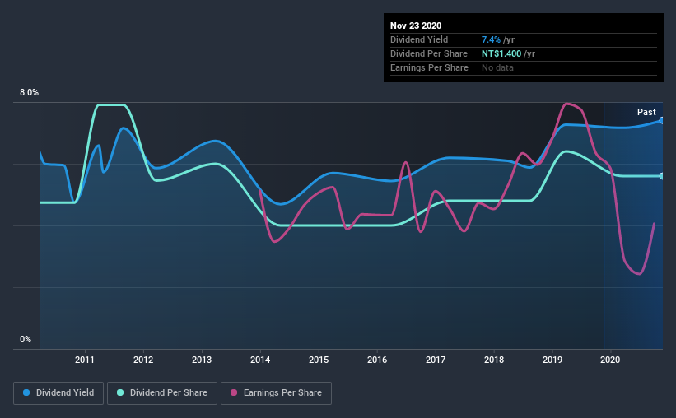This screenshot has height=418, width=676.
Task: Click the 2012 x-axis label
Action: coord(143,360)
